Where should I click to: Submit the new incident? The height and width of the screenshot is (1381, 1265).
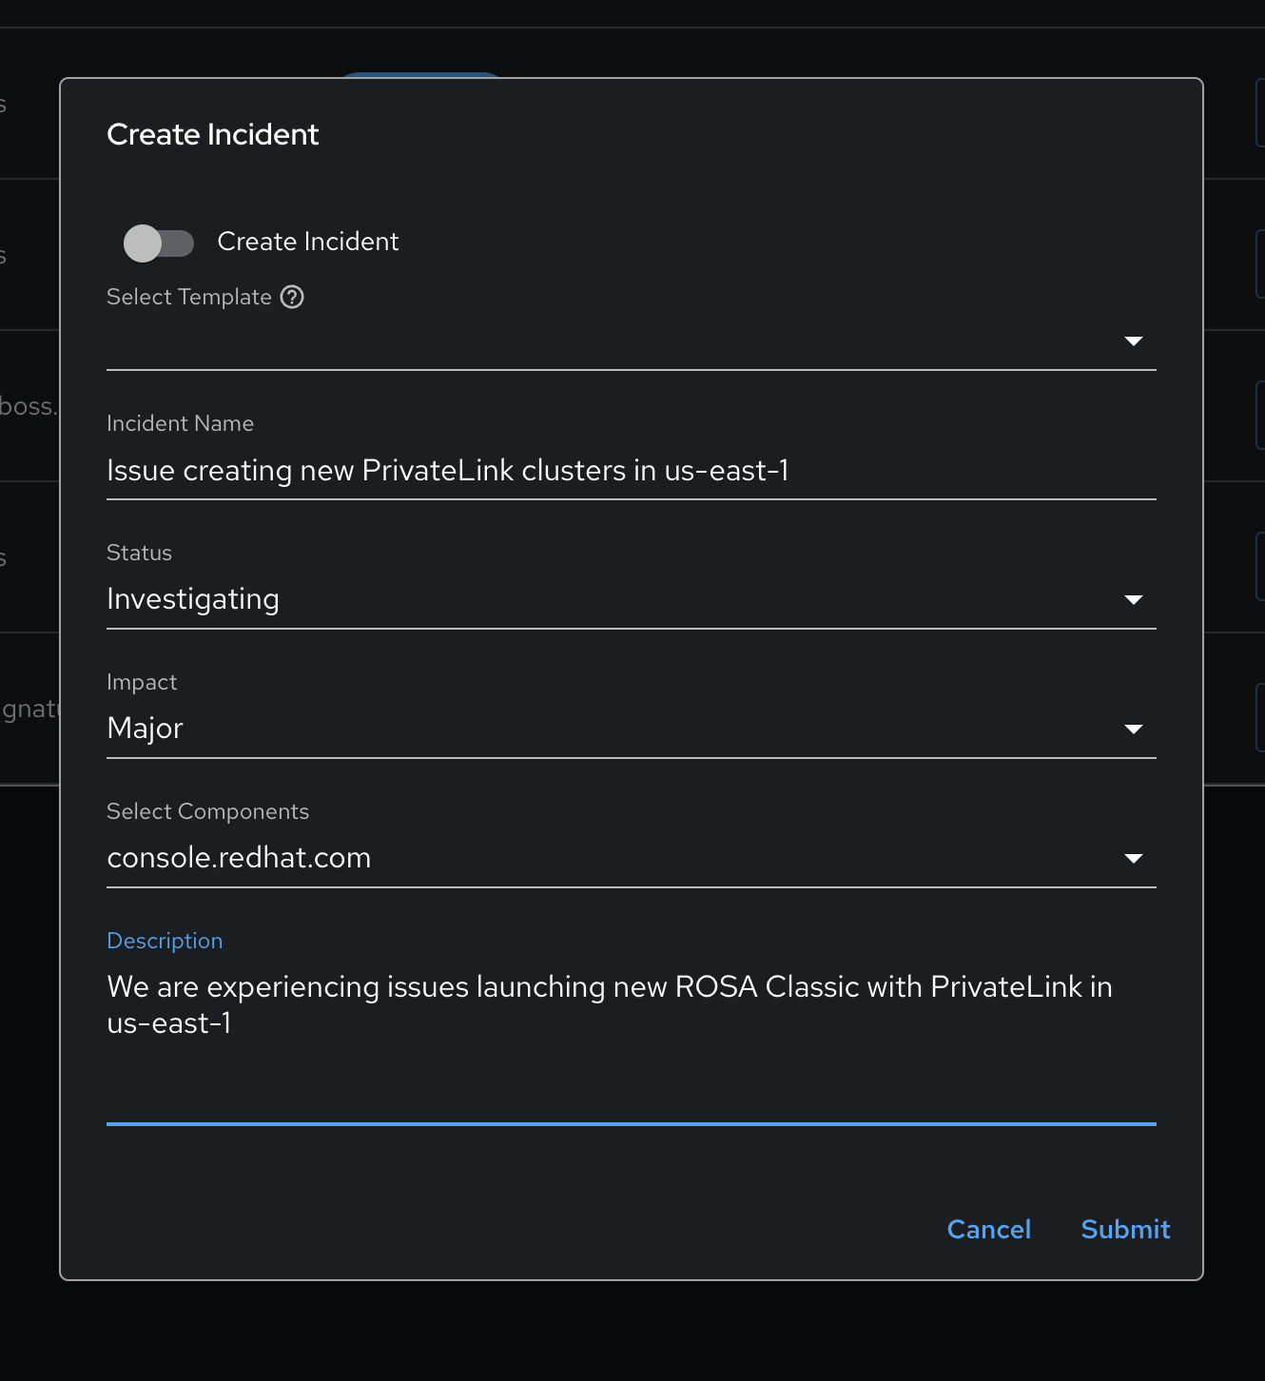pos(1125,1230)
